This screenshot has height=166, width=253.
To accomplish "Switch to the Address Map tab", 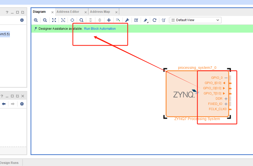I will (100, 12).
